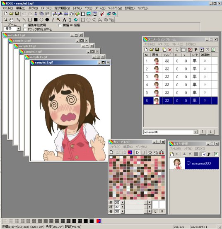Click the previous window left-arrow icon
This screenshot has height=229, width=222.
point(109,14)
